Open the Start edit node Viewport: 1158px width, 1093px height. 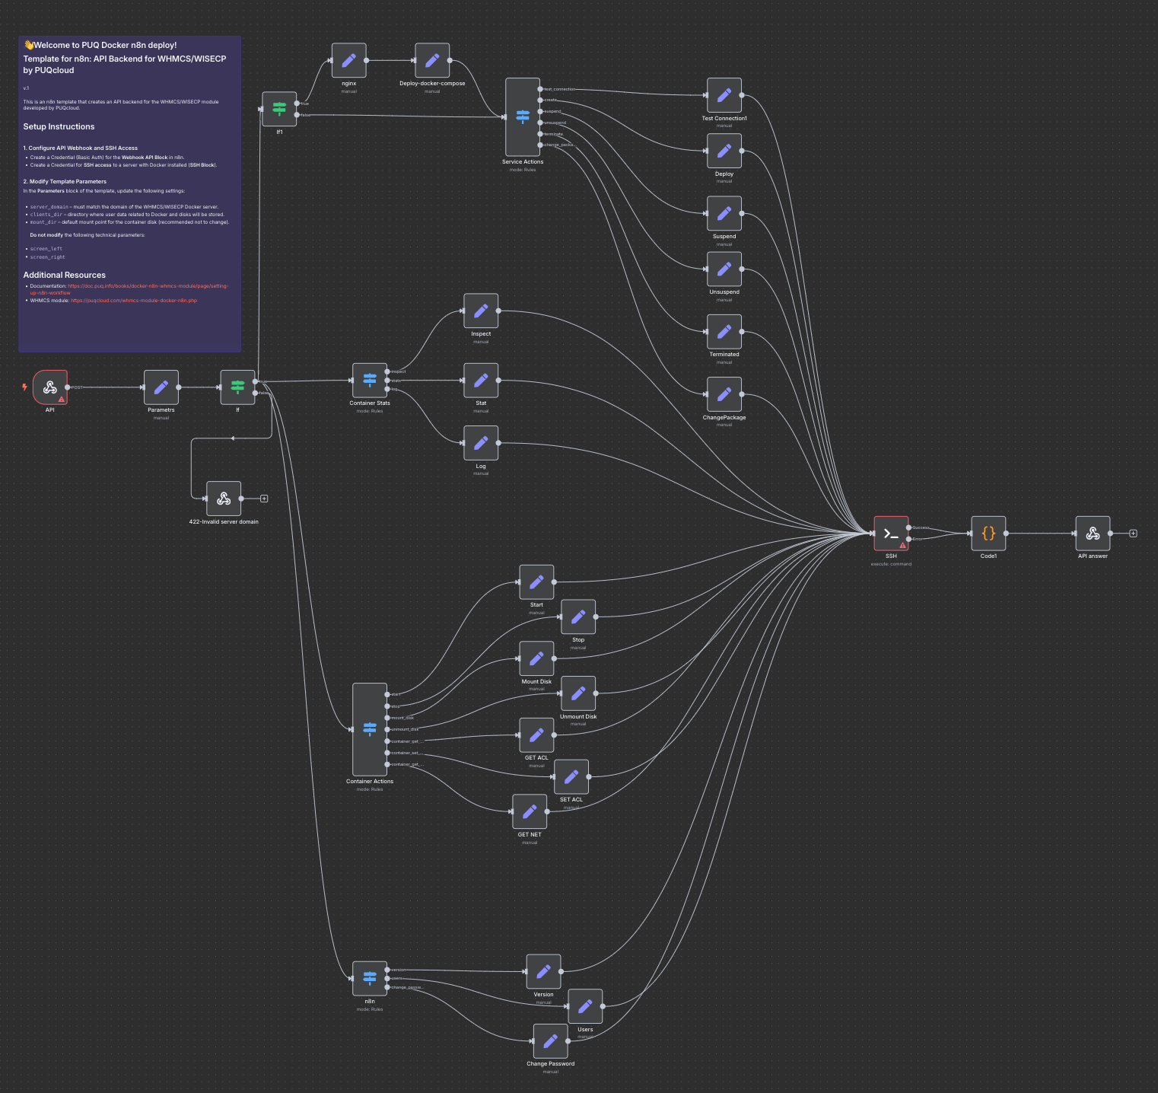coord(536,582)
